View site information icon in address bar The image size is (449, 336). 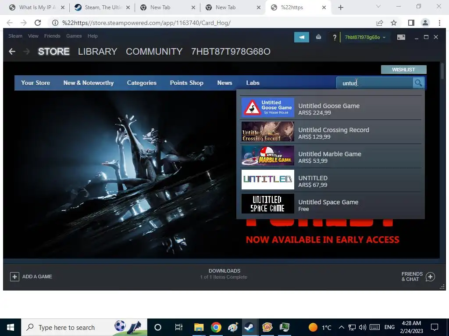pyautogui.click(x=55, y=23)
